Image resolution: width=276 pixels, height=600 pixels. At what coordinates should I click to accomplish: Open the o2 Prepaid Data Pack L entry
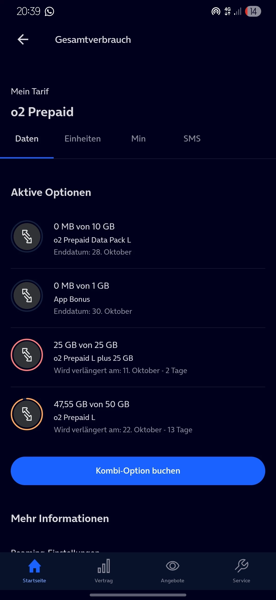92,240
